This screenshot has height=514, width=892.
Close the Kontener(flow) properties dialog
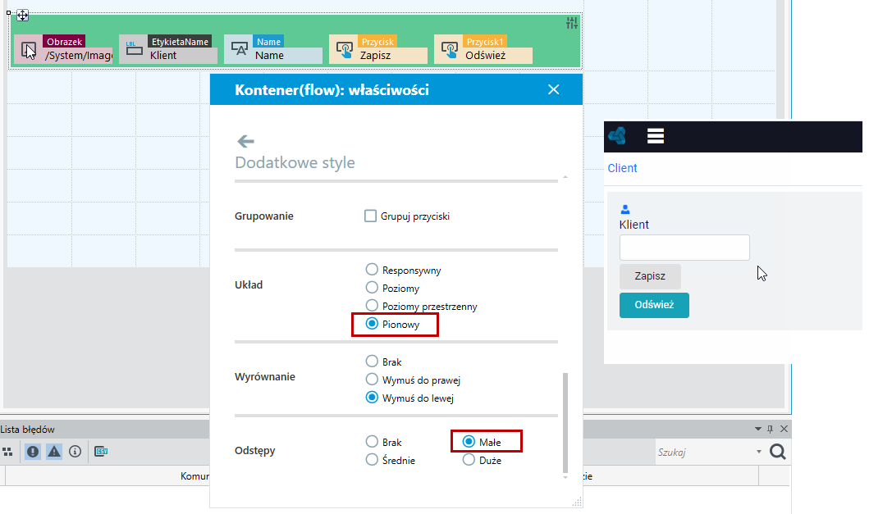[554, 89]
